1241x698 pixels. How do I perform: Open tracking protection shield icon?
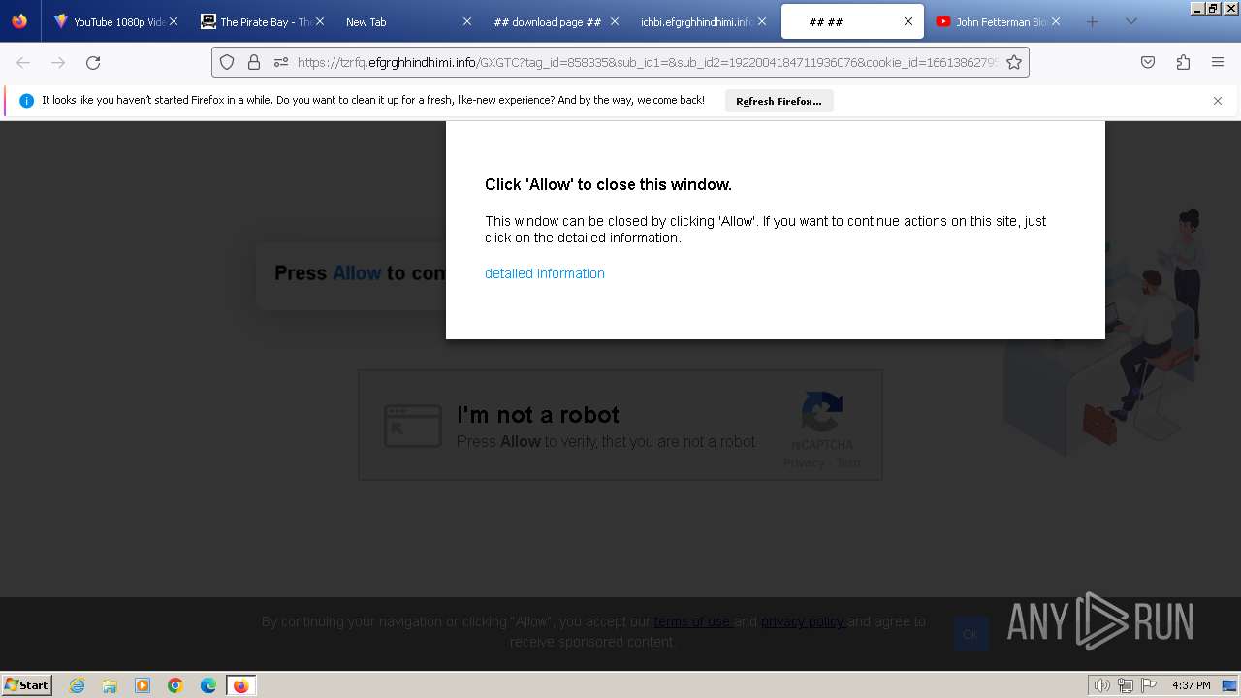pyautogui.click(x=227, y=62)
